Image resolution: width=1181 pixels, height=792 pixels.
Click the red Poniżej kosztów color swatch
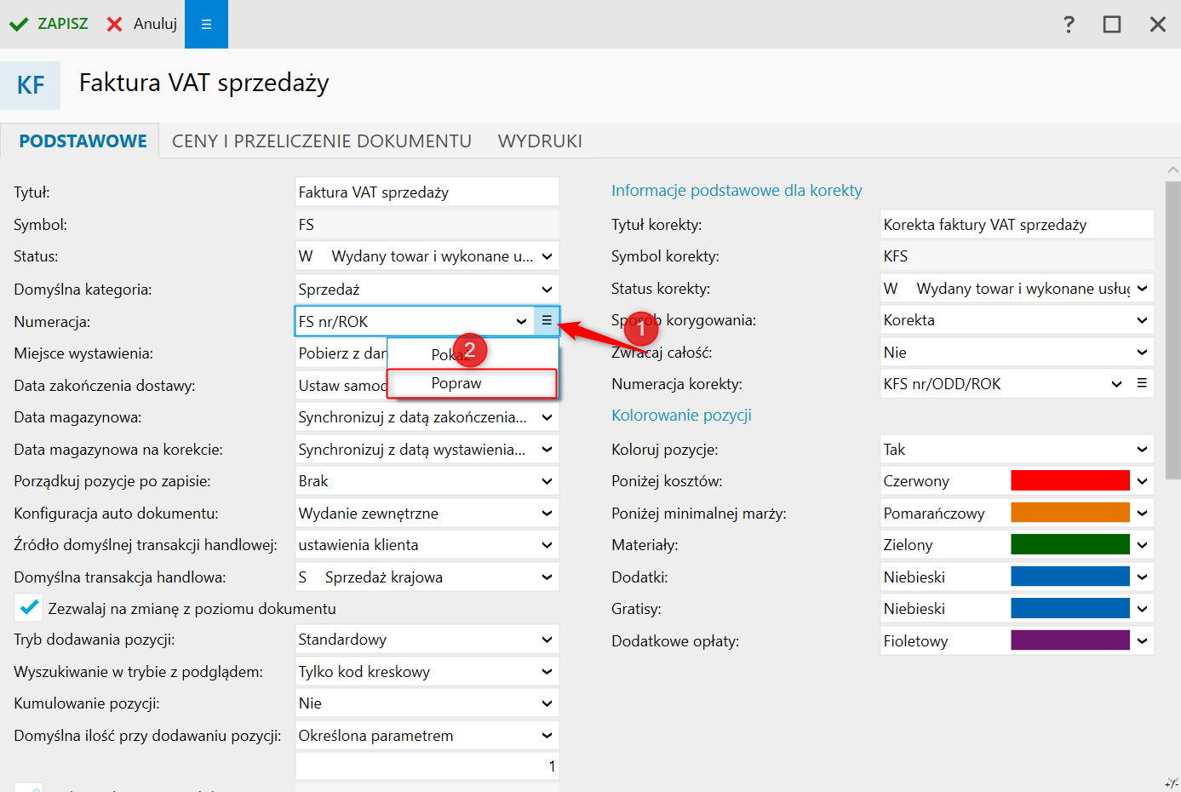(1069, 481)
